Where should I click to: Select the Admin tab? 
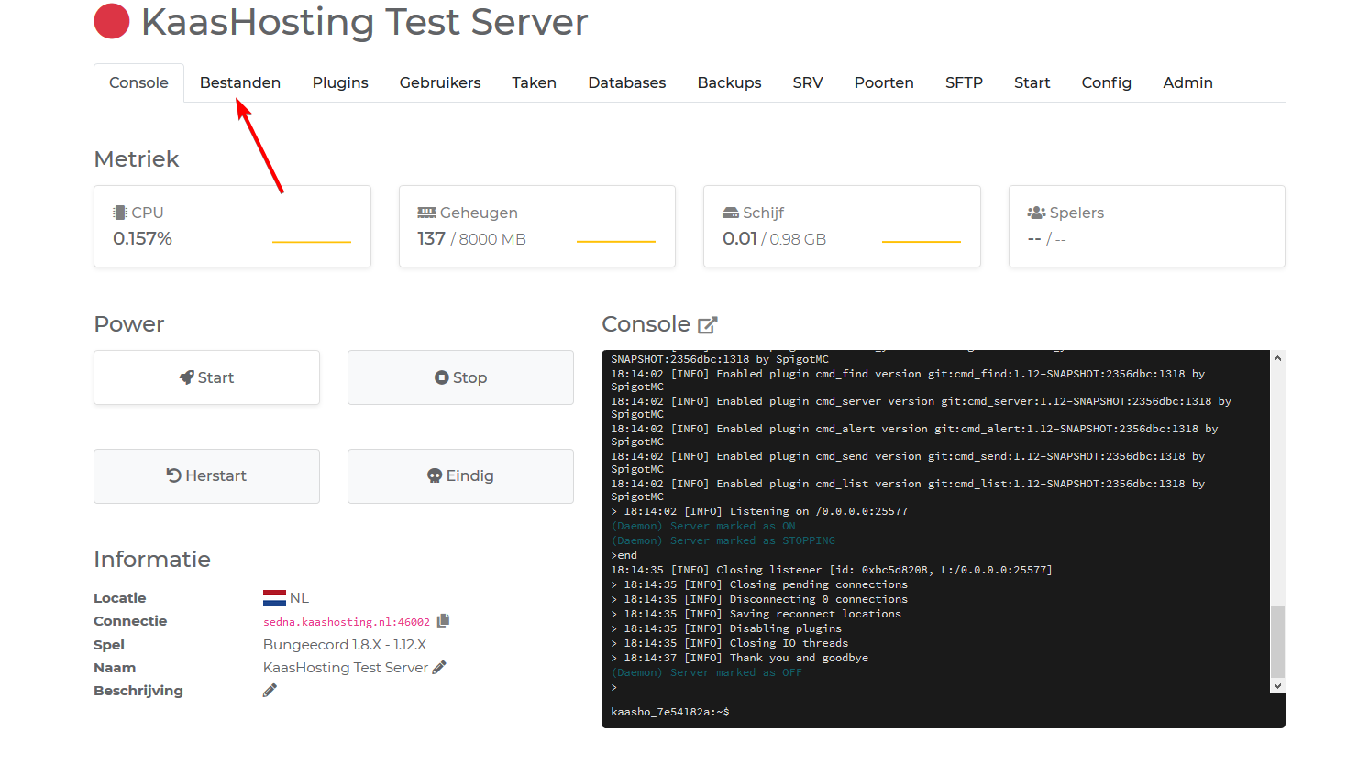tap(1187, 82)
